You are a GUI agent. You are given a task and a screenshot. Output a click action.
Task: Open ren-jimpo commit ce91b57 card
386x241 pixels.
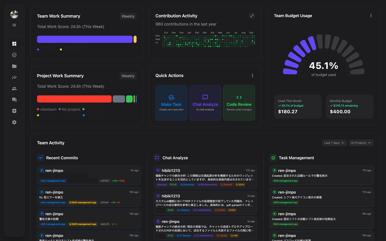[89, 175]
